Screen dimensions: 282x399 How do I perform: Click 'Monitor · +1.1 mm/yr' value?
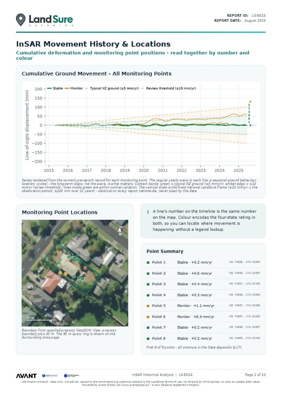click(195, 306)
